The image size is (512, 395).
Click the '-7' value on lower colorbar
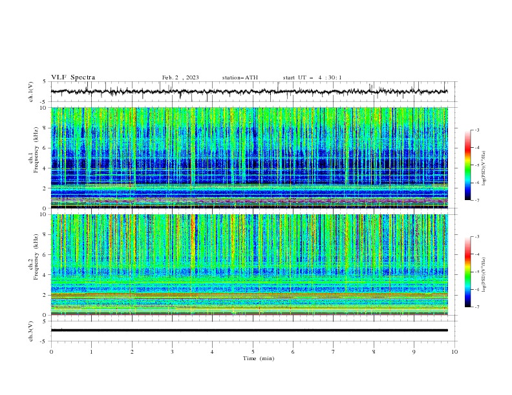click(x=477, y=307)
